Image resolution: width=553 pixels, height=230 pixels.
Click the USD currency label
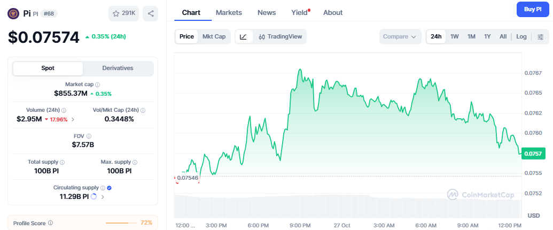click(x=534, y=216)
